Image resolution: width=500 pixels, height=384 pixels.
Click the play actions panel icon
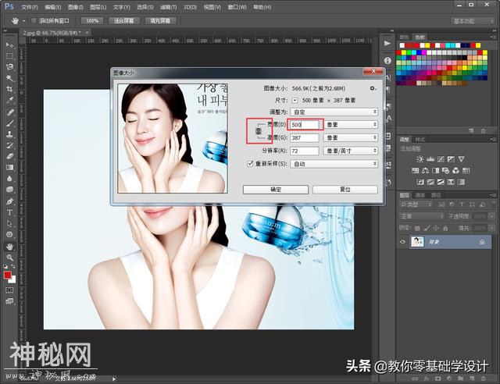[x=387, y=43]
